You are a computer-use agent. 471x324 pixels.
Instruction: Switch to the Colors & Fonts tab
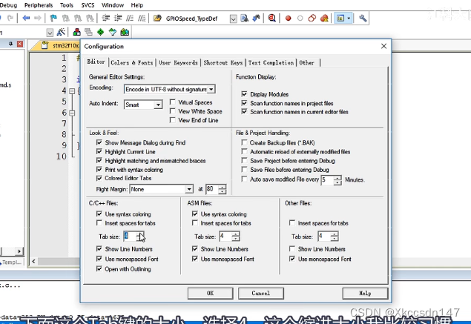pos(131,62)
